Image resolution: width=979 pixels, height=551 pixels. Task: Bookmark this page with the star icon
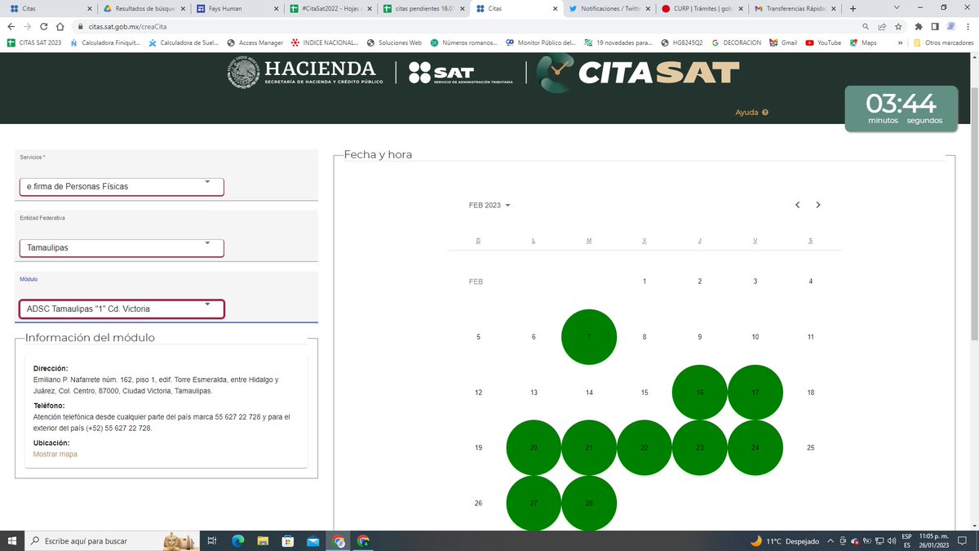(898, 26)
